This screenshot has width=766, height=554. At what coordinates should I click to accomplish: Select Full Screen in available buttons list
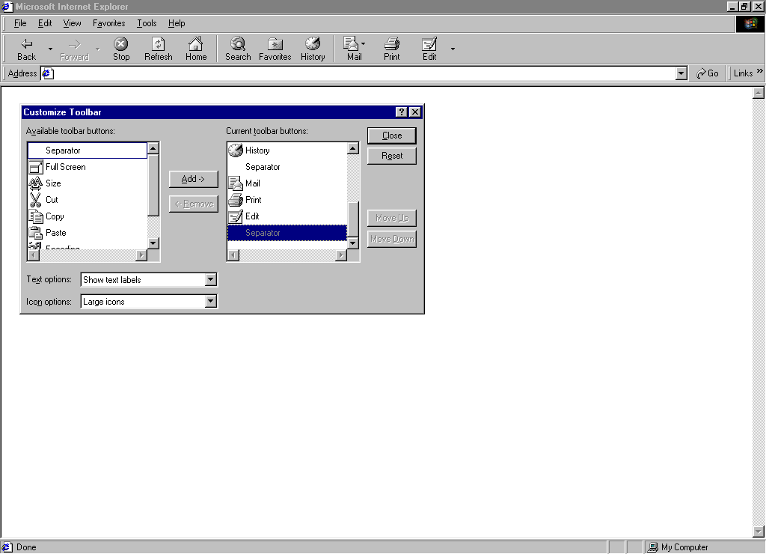(88, 167)
